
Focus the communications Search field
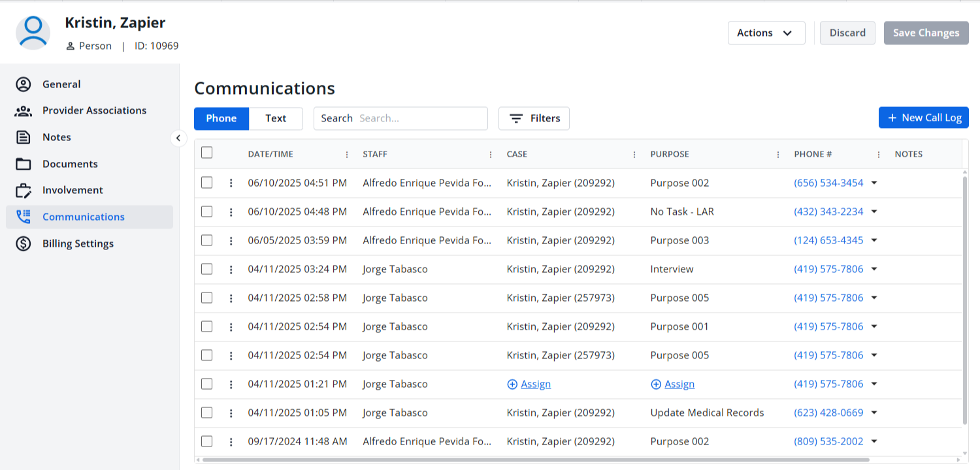tap(400, 118)
